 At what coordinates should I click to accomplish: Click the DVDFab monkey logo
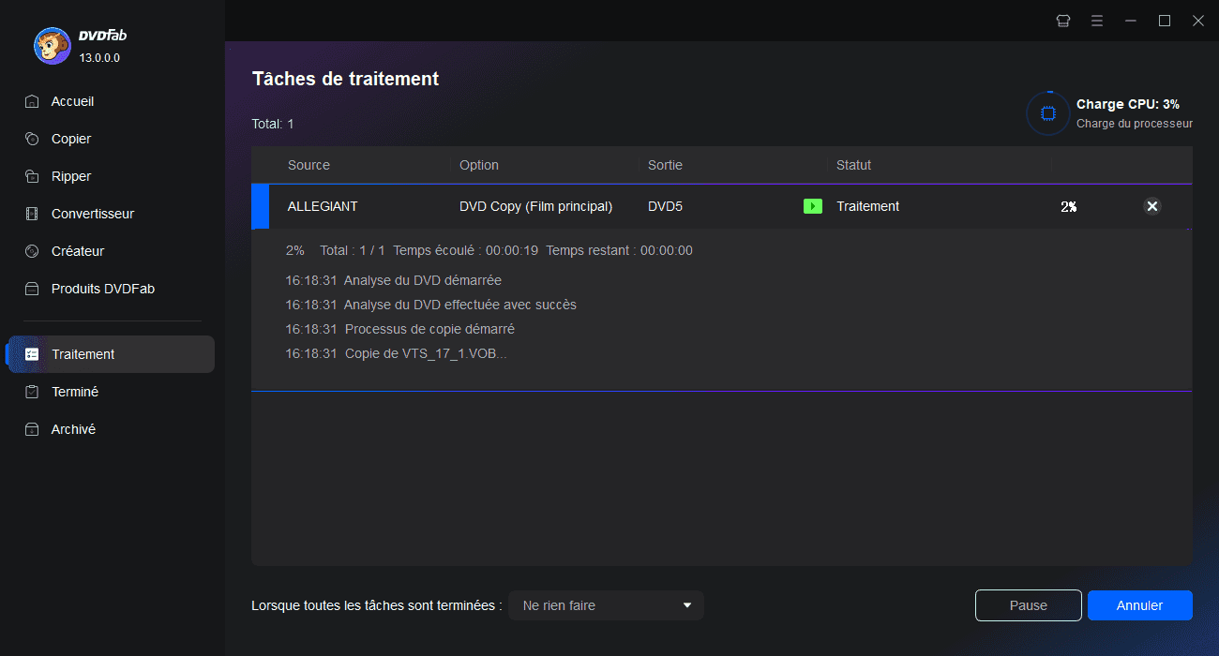pos(52,45)
